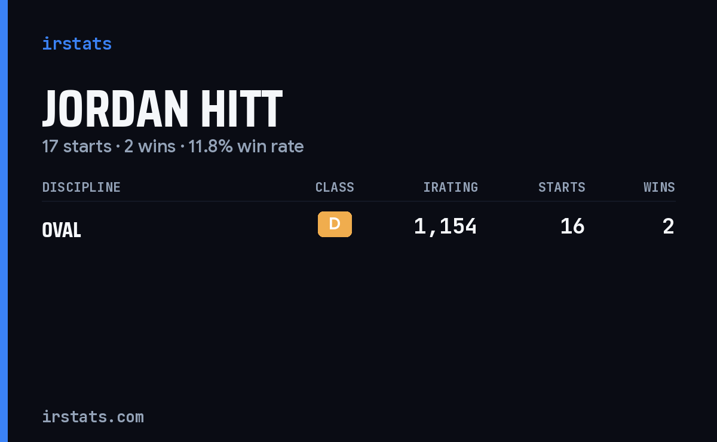Sort by the DISCIPLINE column header
717x442 pixels.
coord(81,187)
